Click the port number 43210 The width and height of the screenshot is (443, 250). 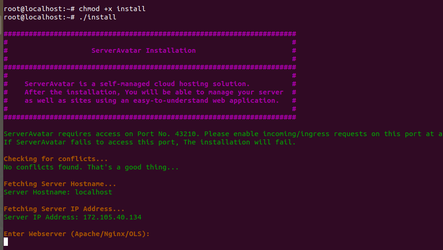185,134
